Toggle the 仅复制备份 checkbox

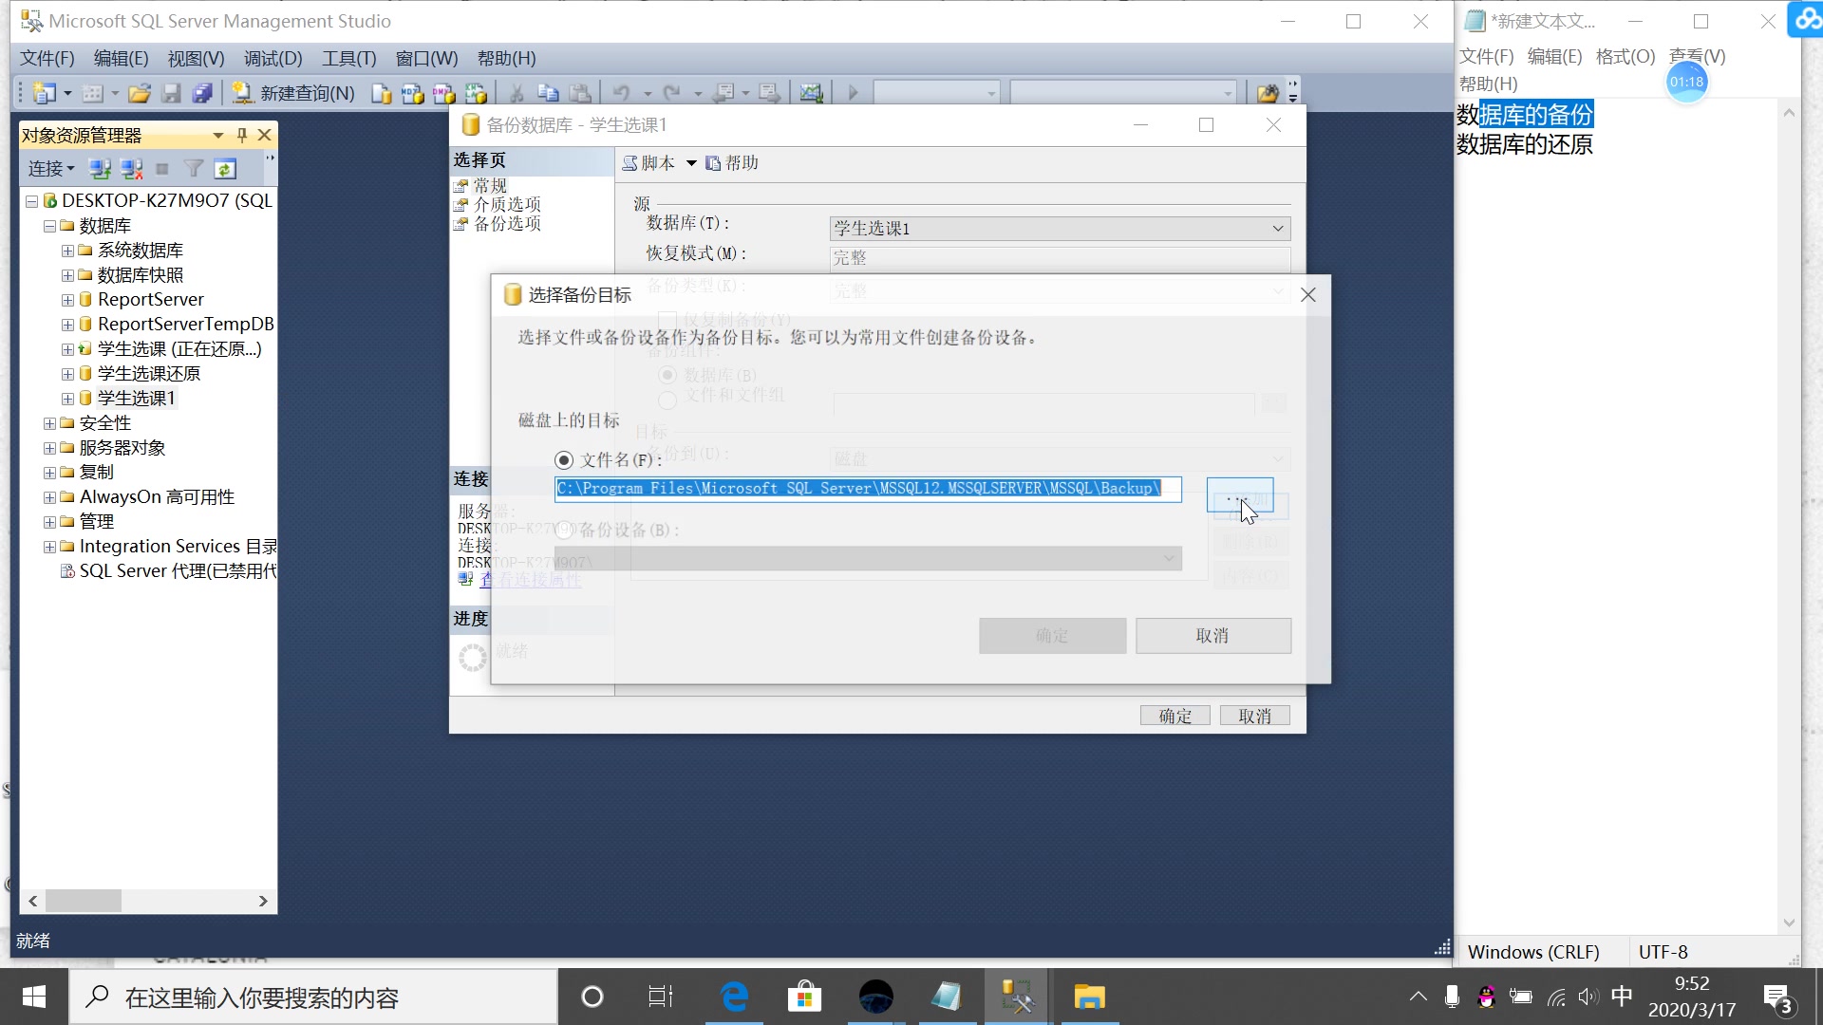[667, 320]
